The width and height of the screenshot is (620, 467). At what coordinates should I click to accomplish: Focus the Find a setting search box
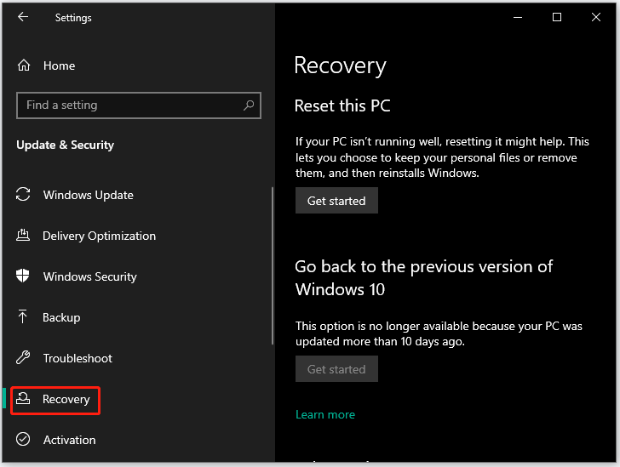tap(138, 105)
